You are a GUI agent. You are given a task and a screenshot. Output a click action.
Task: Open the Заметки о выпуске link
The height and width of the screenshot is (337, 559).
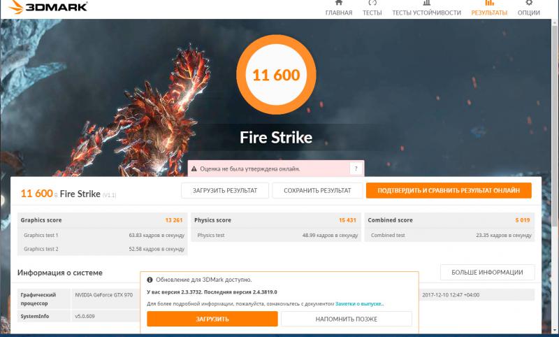[x=358, y=304]
